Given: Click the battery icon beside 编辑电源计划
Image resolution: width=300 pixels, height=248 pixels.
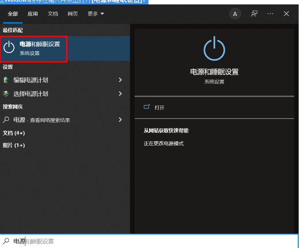Looking at the screenshot, I should 6,80.
